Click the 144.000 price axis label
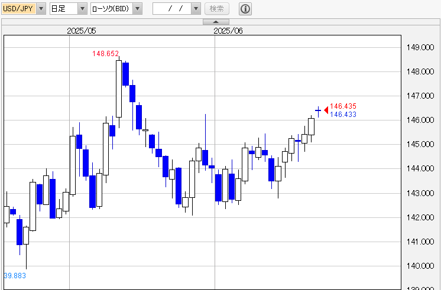This screenshot has height=290, width=441. (420, 168)
